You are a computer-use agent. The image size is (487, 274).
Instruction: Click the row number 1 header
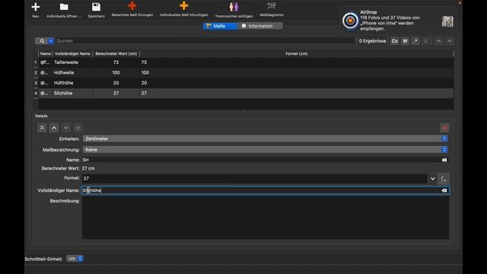36,62
